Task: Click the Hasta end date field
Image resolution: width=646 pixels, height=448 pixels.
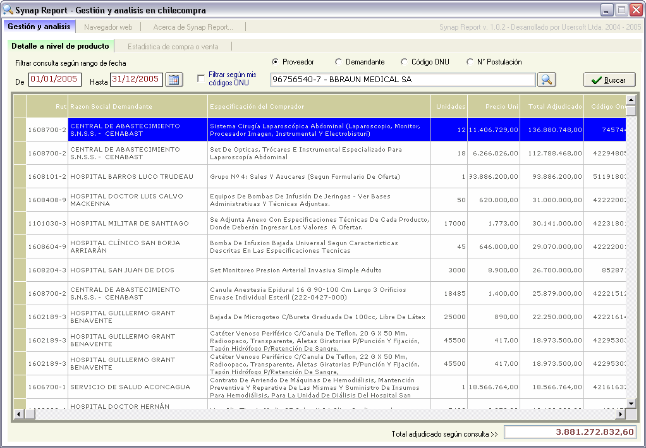Action: click(x=137, y=80)
